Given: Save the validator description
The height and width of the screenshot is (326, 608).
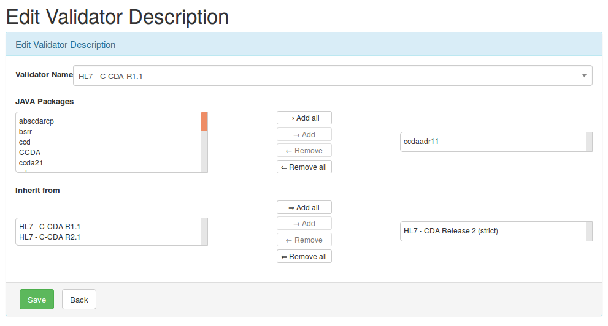Looking at the screenshot, I should [x=37, y=300].
